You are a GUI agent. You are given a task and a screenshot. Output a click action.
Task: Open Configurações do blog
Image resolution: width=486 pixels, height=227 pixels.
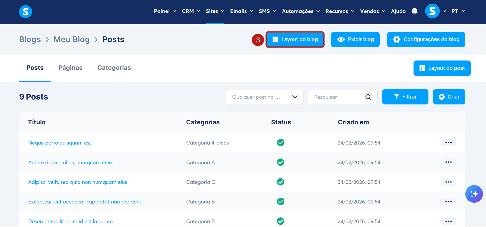(426, 40)
